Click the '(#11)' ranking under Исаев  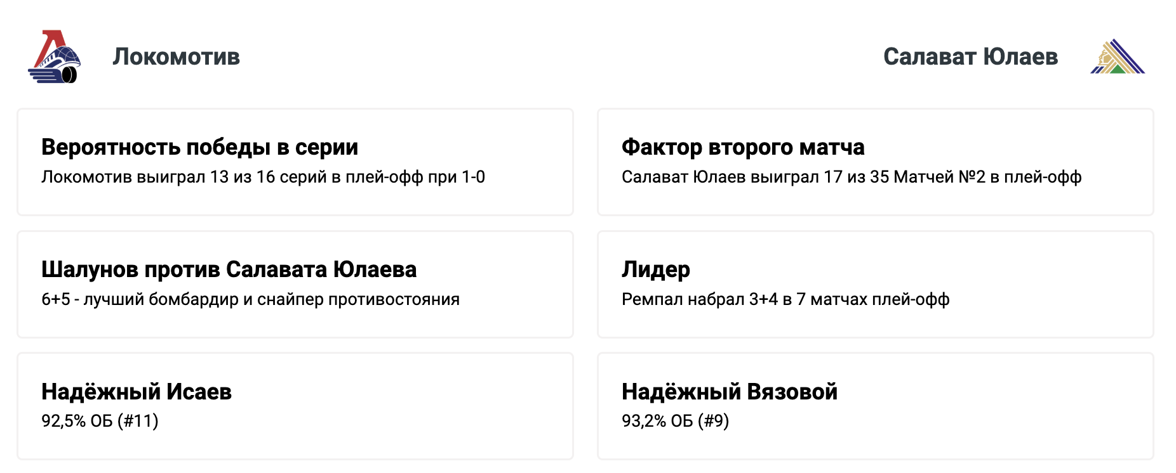[x=138, y=421]
